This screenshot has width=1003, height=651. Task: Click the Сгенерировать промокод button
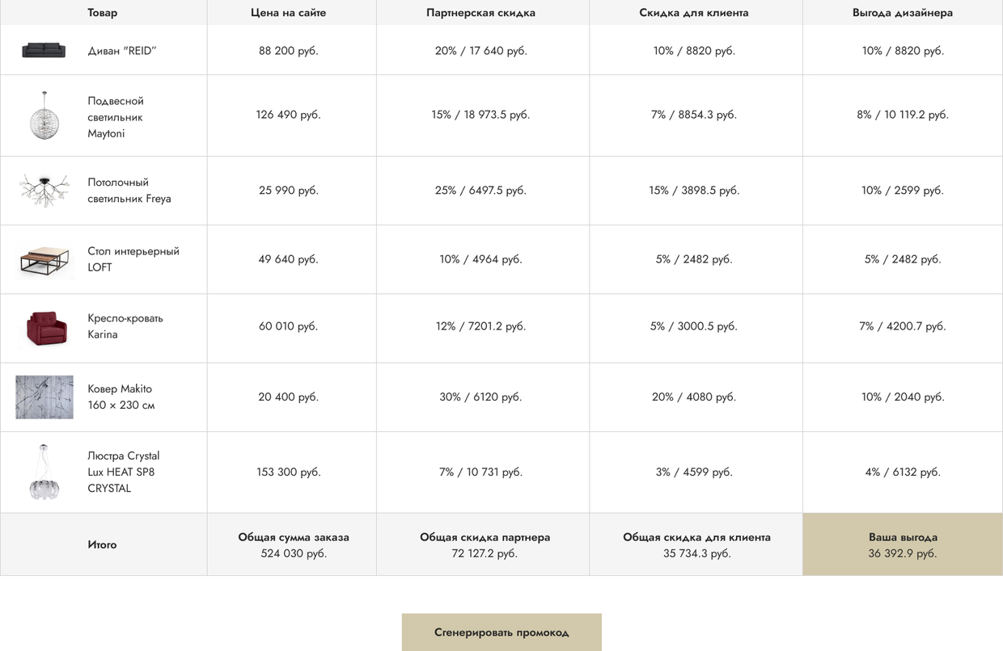[x=501, y=632]
